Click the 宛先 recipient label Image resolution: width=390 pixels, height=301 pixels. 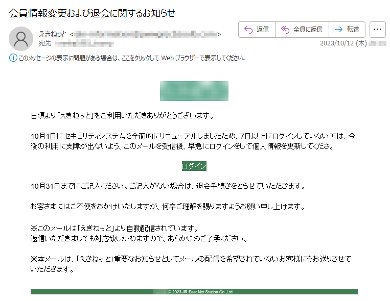tap(45, 43)
